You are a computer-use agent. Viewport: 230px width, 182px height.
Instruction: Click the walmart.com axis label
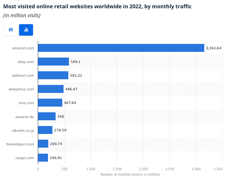(x=23, y=75)
